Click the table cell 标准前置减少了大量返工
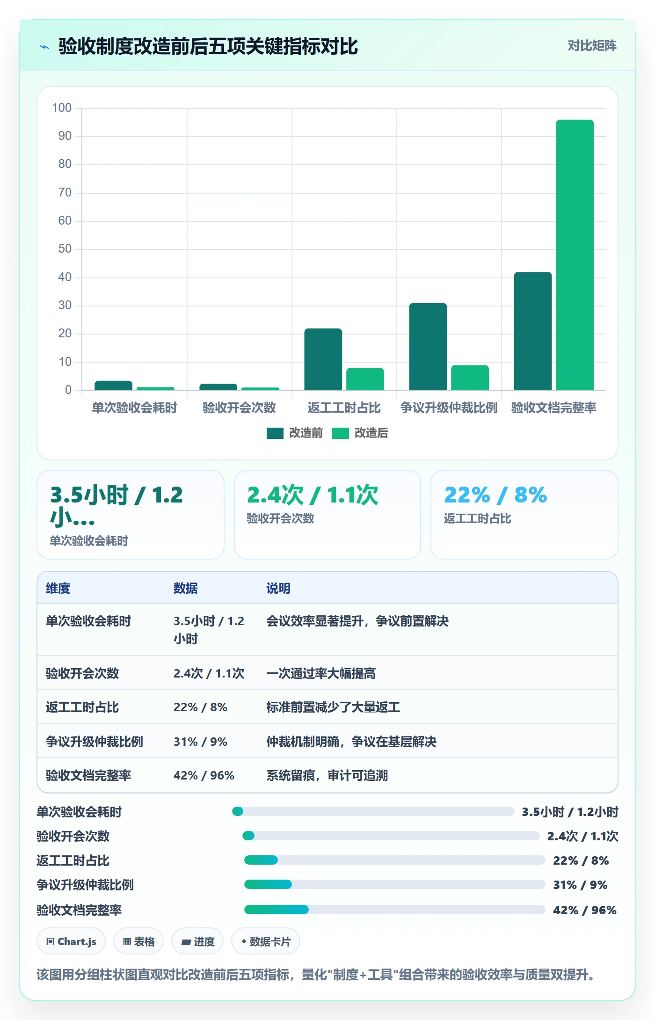 coord(333,707)
